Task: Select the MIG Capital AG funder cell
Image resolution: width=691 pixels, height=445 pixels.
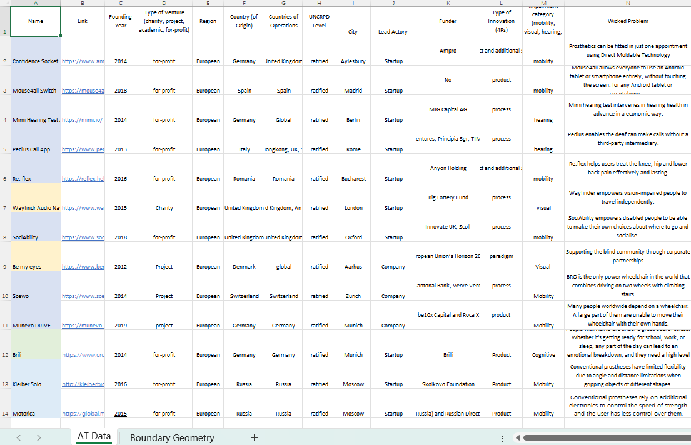Action: pyautogui.click(x=448, y=110)
